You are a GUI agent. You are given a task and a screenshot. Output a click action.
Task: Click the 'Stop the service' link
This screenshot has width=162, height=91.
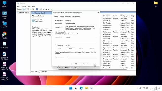tap(33, 20)
